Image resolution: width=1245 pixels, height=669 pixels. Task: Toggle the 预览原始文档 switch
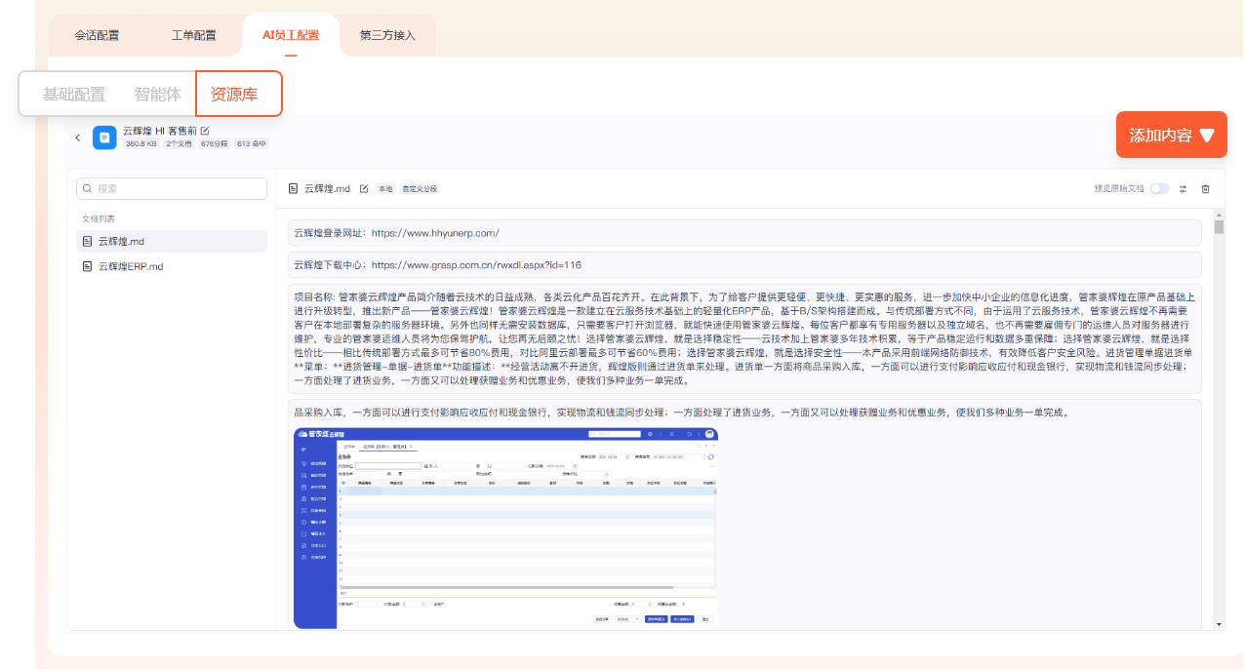tap(1158, 189)
